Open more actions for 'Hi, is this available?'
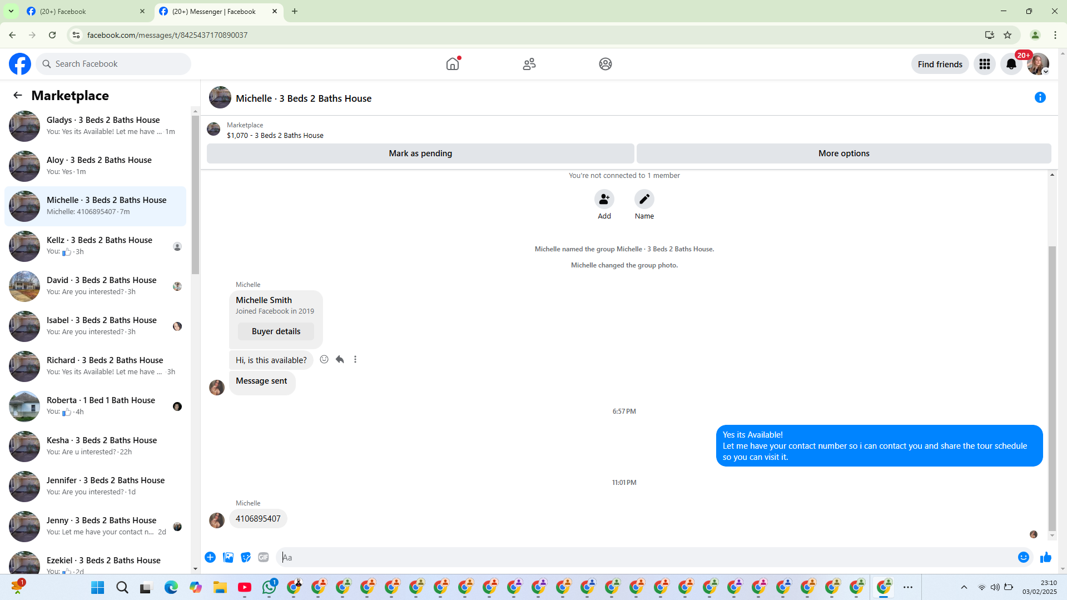The image size is (1067, 600). (355, 359)
